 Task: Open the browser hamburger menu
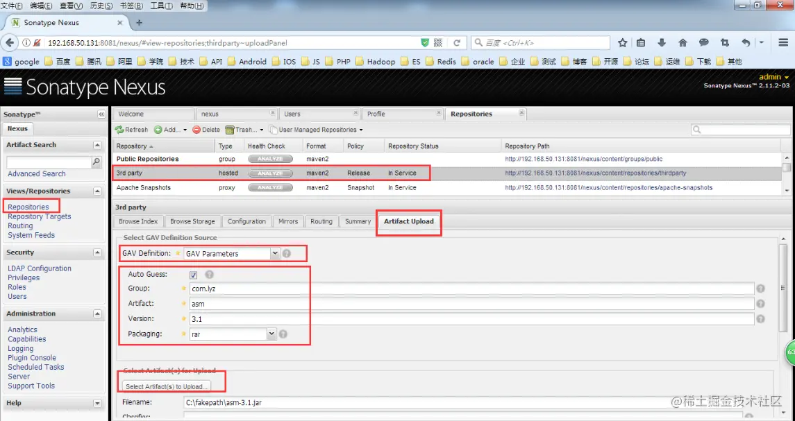tap(783, 43)
